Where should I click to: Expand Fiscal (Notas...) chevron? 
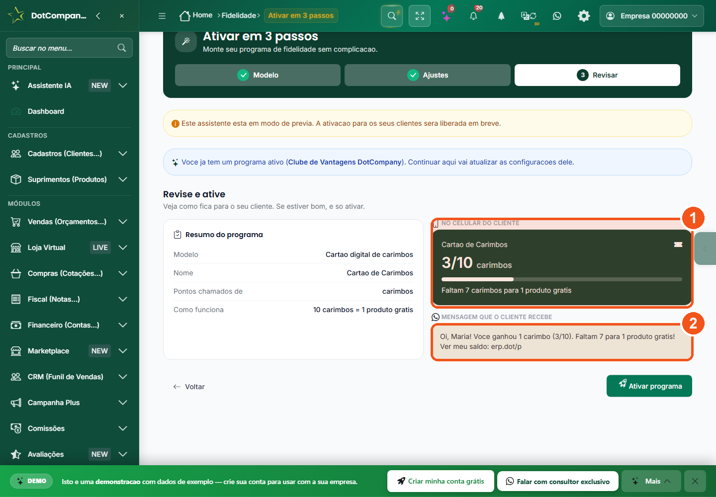(123, 299)
